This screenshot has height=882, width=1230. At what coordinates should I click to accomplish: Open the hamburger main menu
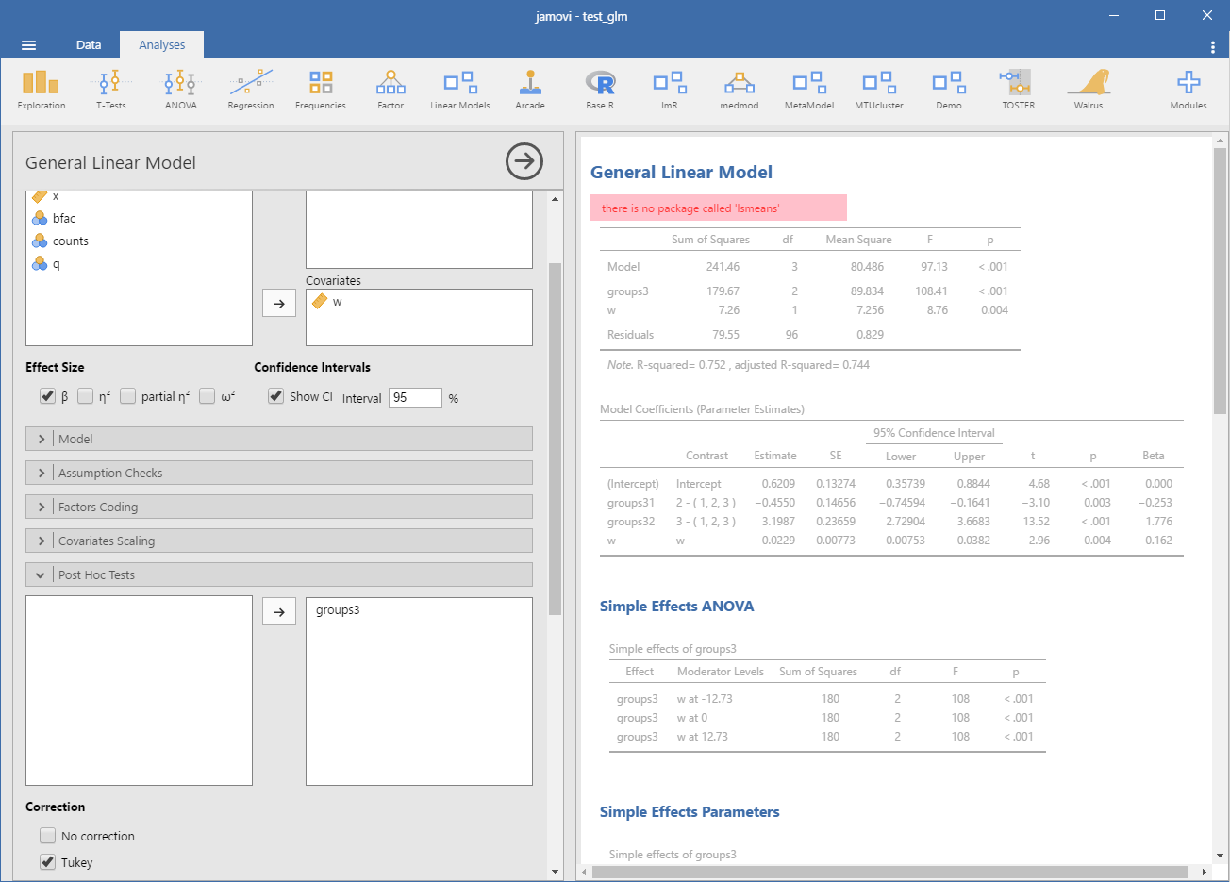pyautogui.click(x=28, y=45)
